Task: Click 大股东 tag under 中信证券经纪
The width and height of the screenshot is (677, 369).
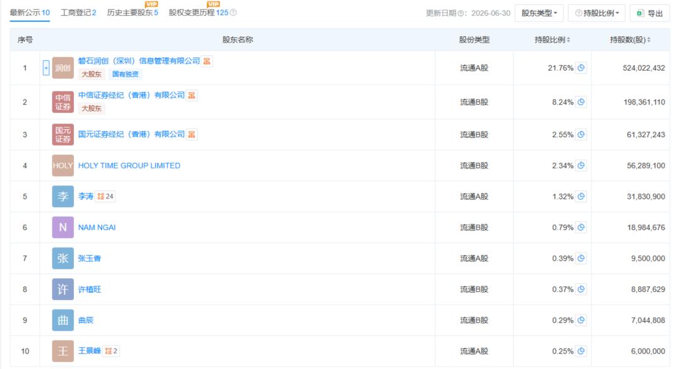Action: coord(92,108)
